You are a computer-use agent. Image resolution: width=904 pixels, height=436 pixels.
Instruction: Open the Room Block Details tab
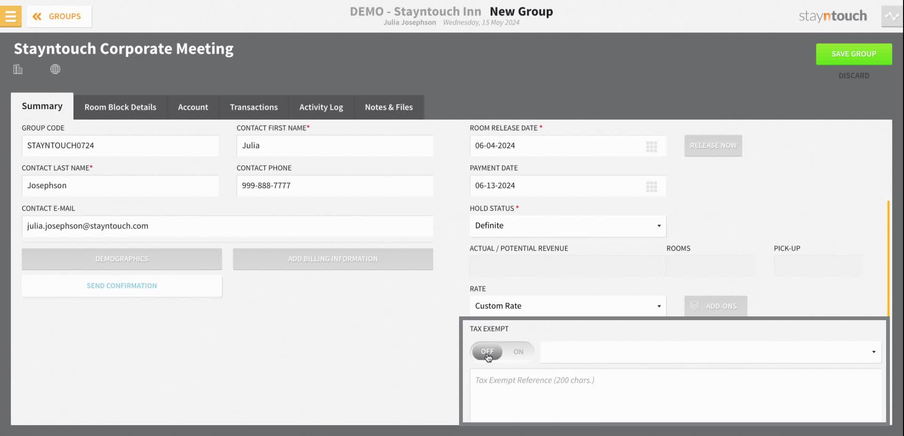coord(121,107)
